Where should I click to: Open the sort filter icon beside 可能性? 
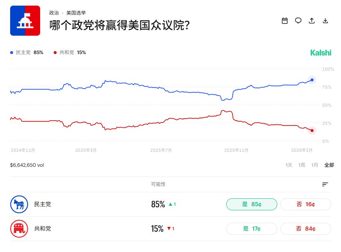(325, 184)
